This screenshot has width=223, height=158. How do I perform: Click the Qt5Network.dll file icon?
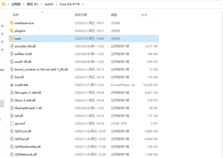12,154
